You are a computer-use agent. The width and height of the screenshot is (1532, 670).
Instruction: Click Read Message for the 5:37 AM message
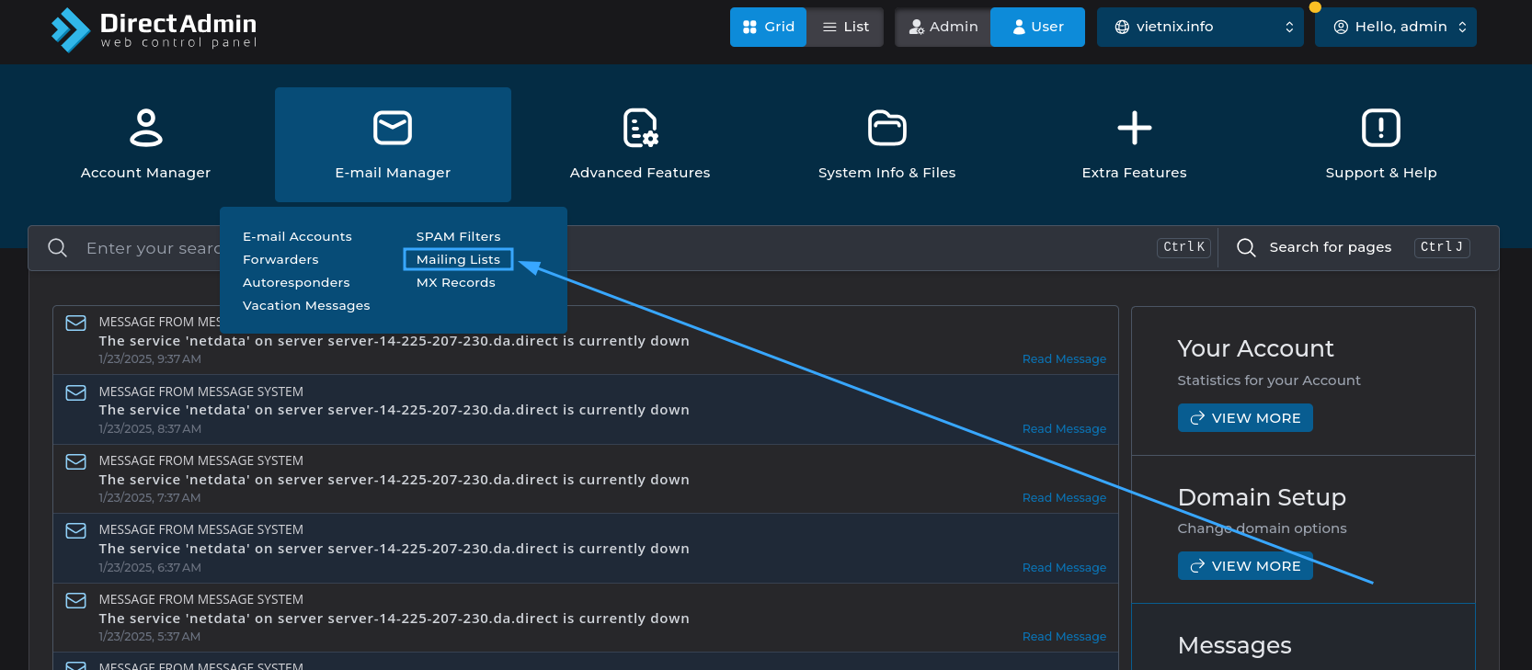(x=1064, y=637)
